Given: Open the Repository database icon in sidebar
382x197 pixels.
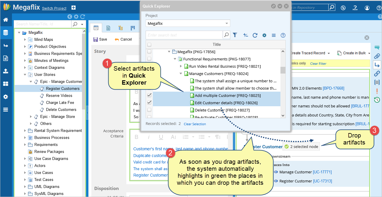Looking at the screenshot, I should pos(6,33).
